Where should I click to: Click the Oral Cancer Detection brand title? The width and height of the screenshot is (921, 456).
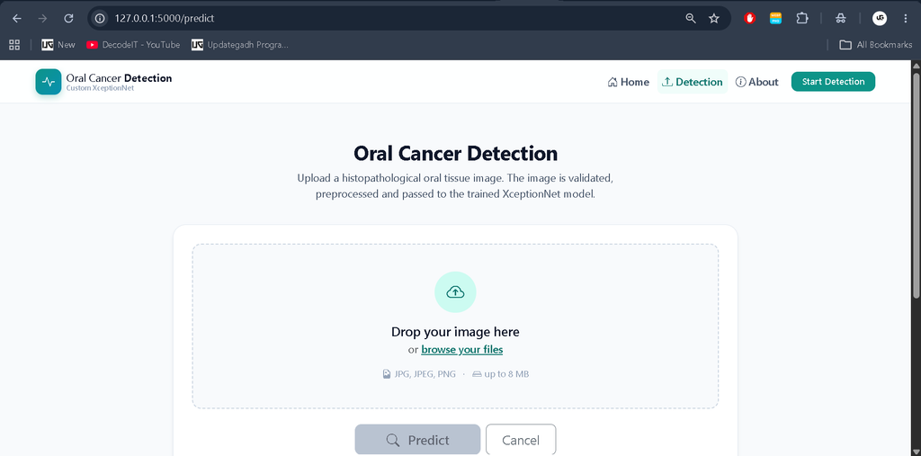pyautogui.click(x=120, y=78)
